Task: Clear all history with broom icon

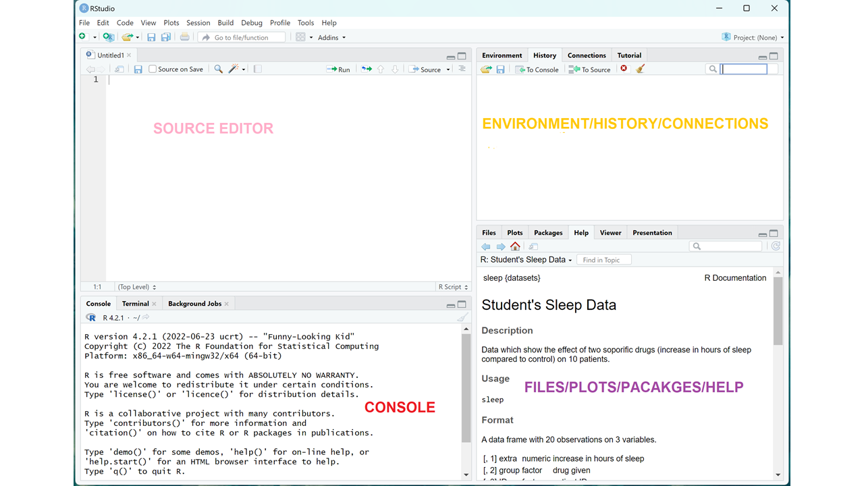Action: (x=641, y=68)
